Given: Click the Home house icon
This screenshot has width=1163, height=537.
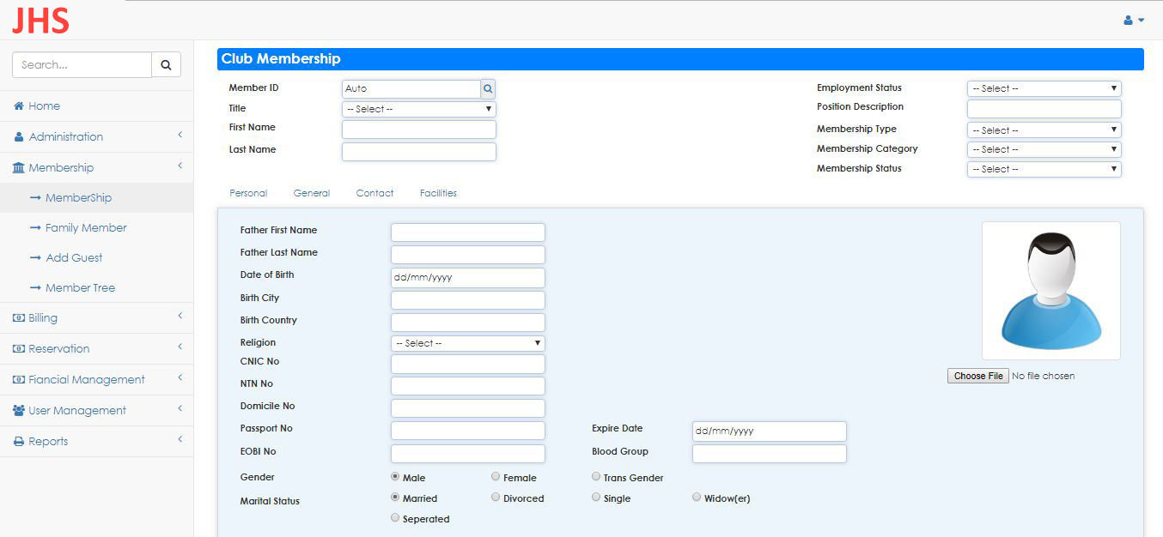Looking at the screenshot, I should pos(18,106).
